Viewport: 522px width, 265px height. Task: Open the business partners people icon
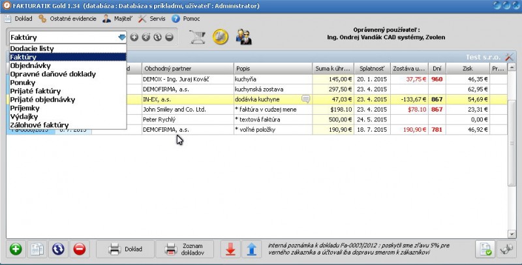point(244,37)
